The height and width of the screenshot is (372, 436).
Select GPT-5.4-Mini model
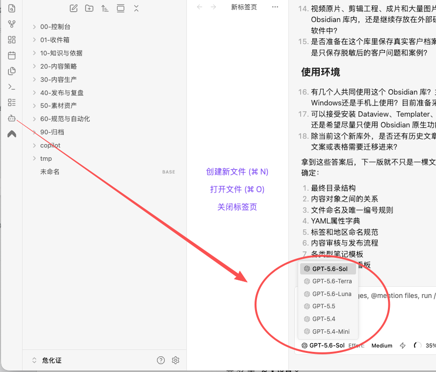[x=328, y=331]
